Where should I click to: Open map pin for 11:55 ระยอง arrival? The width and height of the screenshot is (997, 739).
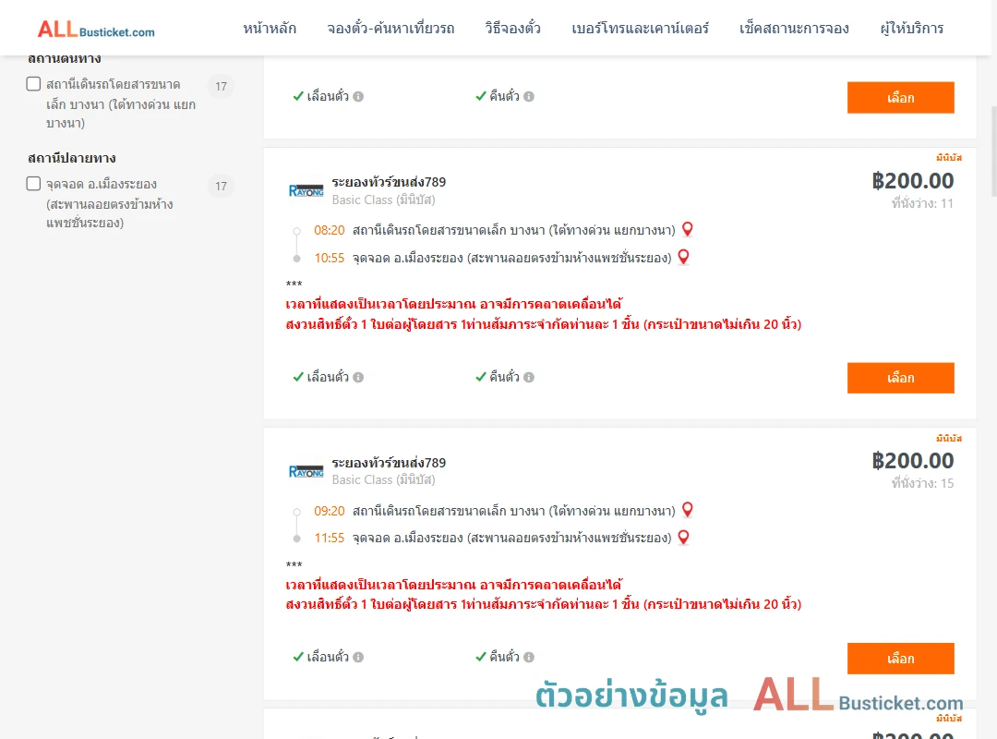[683, 538]
